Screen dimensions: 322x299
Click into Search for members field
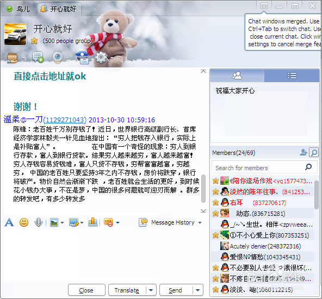tap(259, 167)
